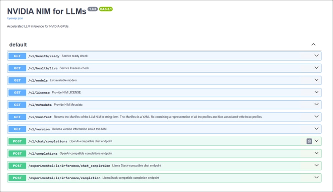This screenshot has height=192, width=333.
Task: Click 'LlamaStack-compatible completion endpoint' description
Action: click(x=131, y=178)
